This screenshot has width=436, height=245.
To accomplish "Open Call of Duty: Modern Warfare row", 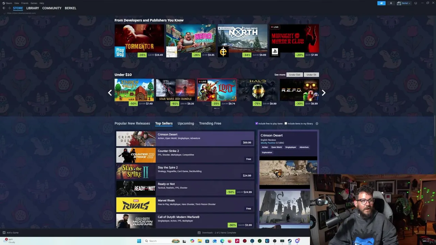I will point(185,221).
